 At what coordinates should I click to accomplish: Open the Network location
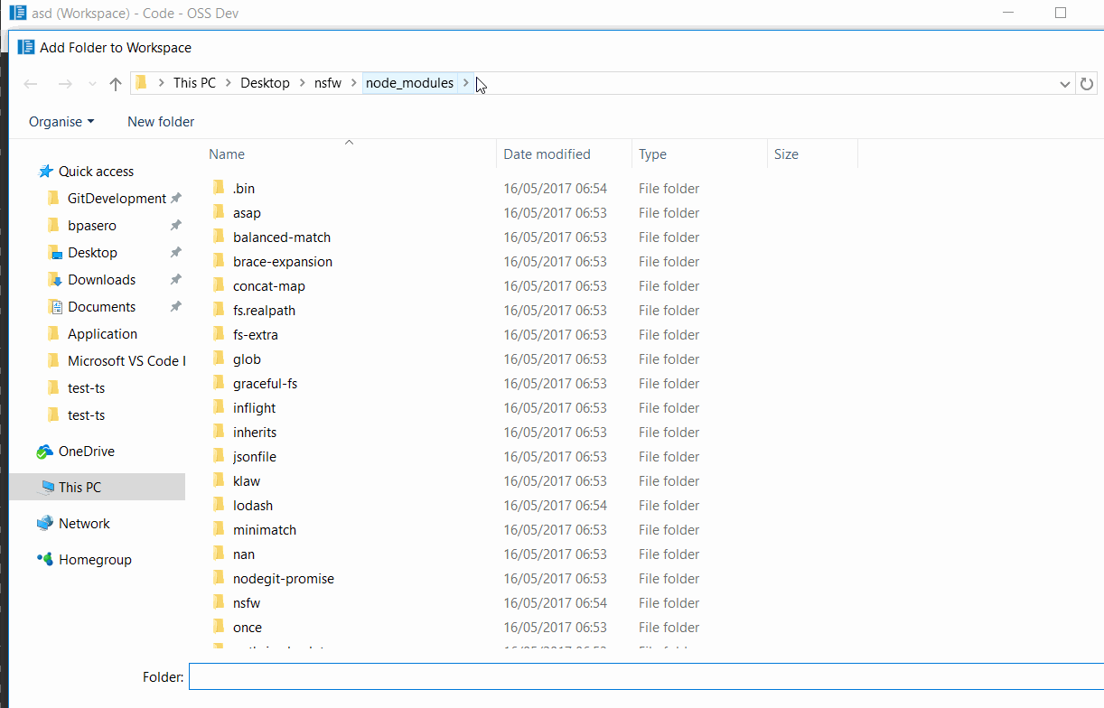(x=84, y=523)
